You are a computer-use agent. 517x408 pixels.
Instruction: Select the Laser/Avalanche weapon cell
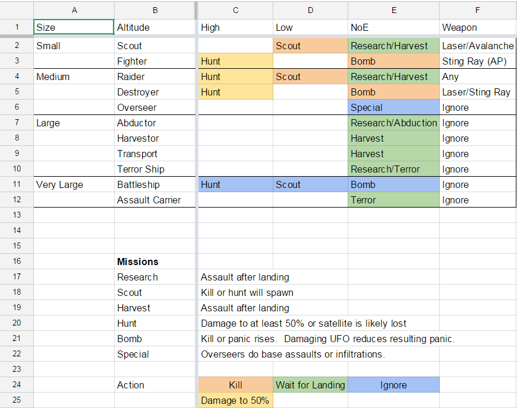point(478,46)
